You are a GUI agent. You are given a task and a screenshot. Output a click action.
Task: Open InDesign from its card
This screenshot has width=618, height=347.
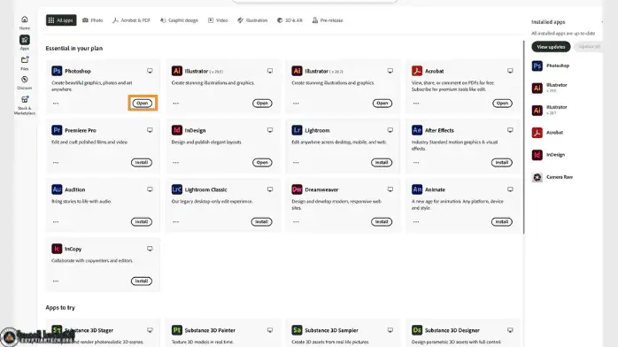(262, 162)
